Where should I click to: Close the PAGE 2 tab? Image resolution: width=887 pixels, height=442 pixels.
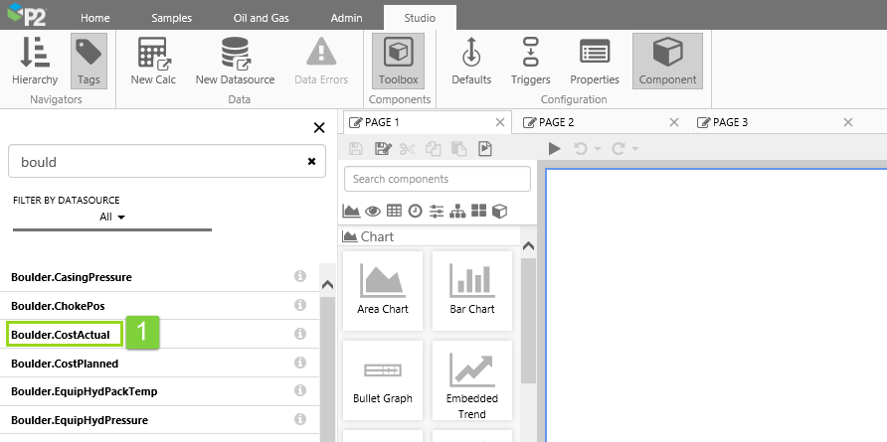674,122
